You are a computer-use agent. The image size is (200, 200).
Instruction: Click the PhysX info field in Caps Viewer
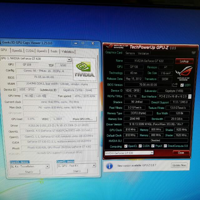click(59, 147)
